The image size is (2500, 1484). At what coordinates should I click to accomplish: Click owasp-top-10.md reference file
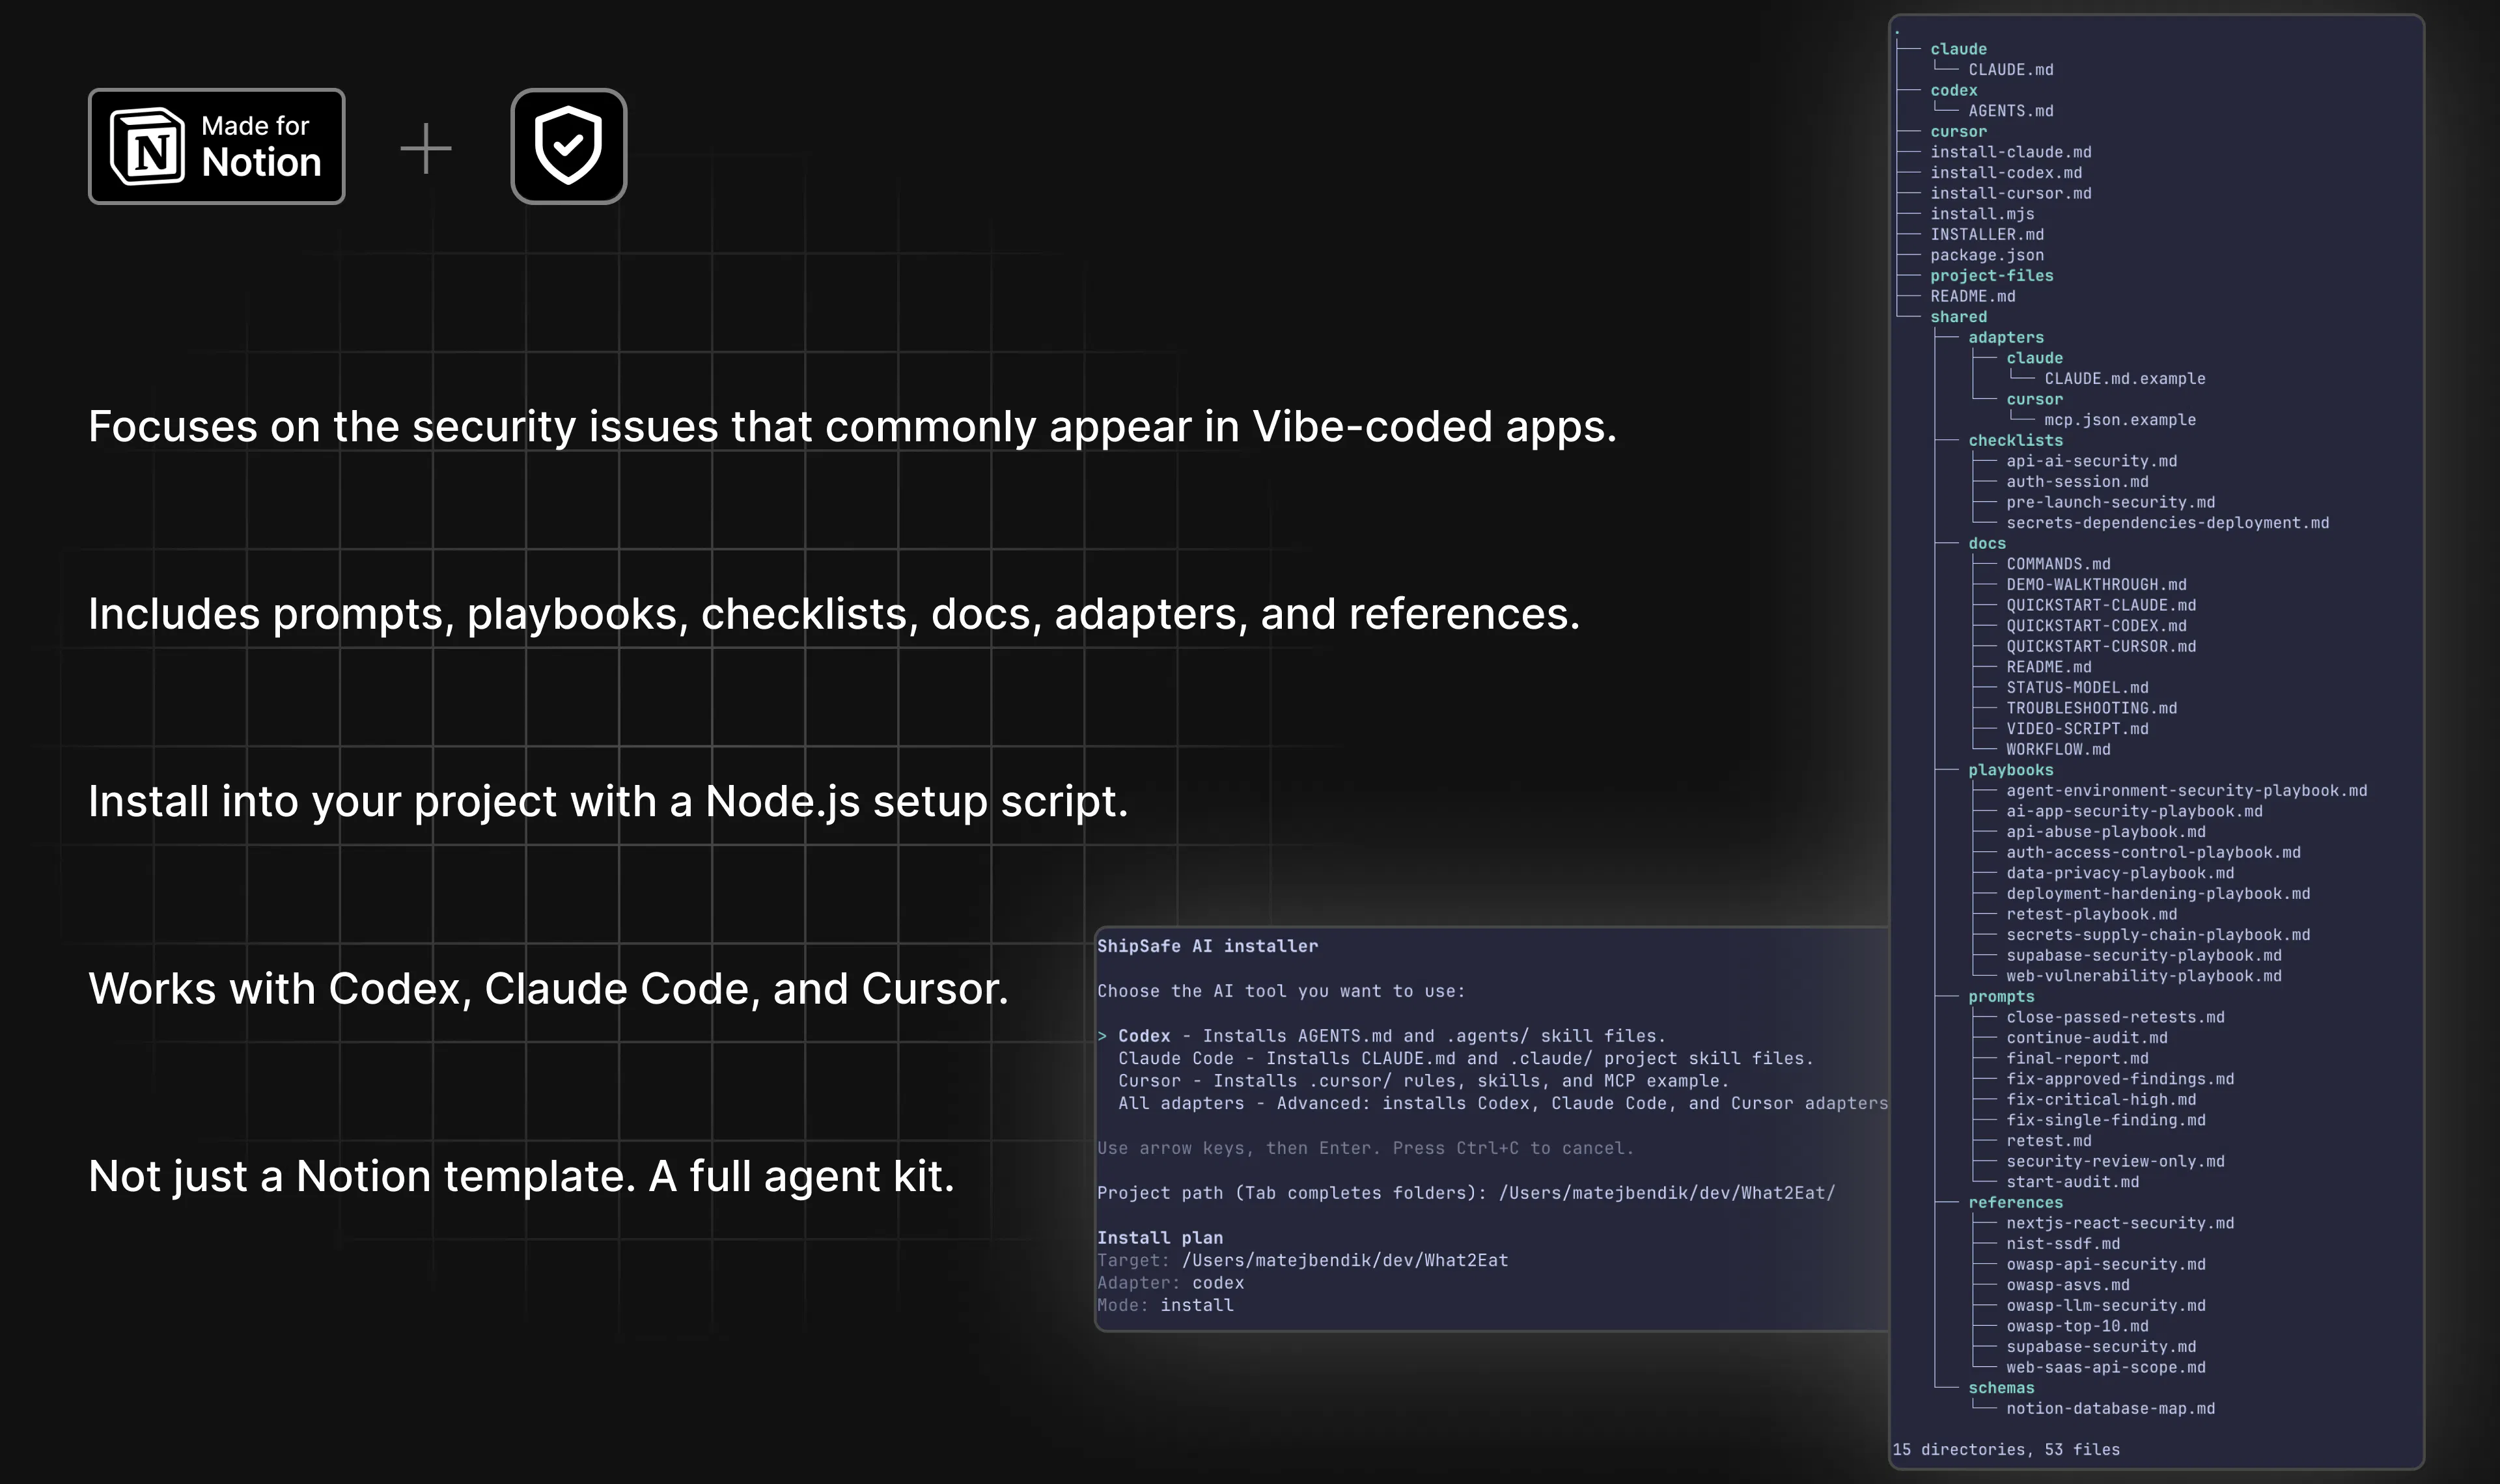(x=2077, y=1326)
